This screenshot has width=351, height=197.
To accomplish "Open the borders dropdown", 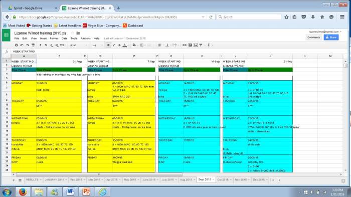I will [142, 45].
